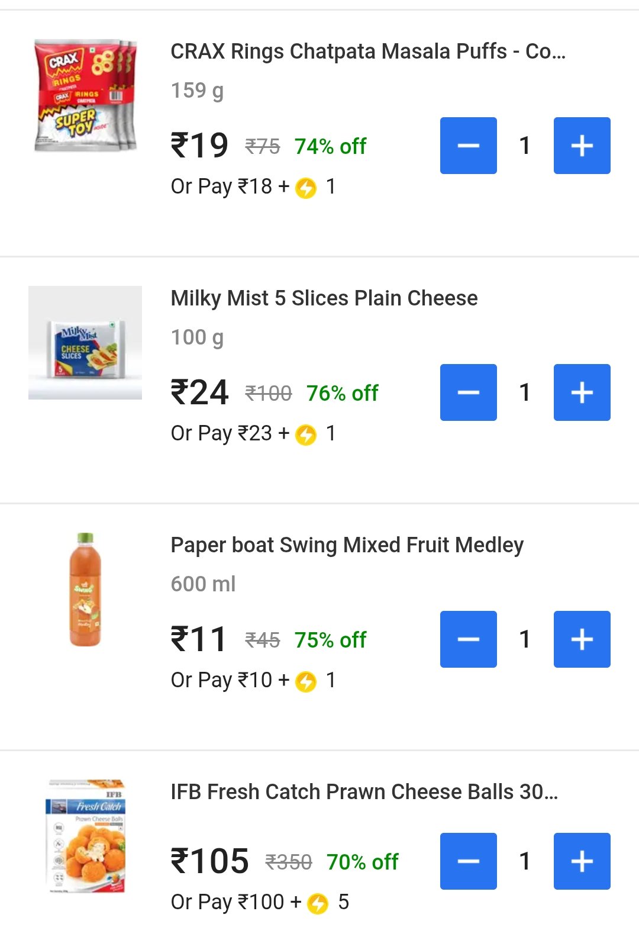
Task: Tap plus button for Milky Mist Plain Cheese
Action: click(582, 392)
